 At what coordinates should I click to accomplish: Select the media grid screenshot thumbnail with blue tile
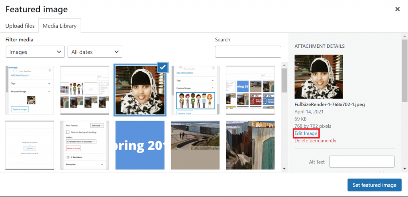(250, 90)
